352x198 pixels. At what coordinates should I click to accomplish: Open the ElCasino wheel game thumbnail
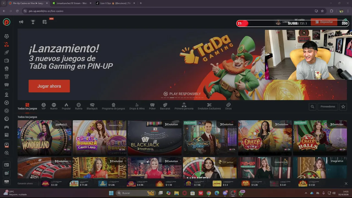tap(210, 168)
